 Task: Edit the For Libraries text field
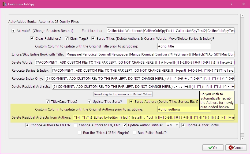point(170,31)
